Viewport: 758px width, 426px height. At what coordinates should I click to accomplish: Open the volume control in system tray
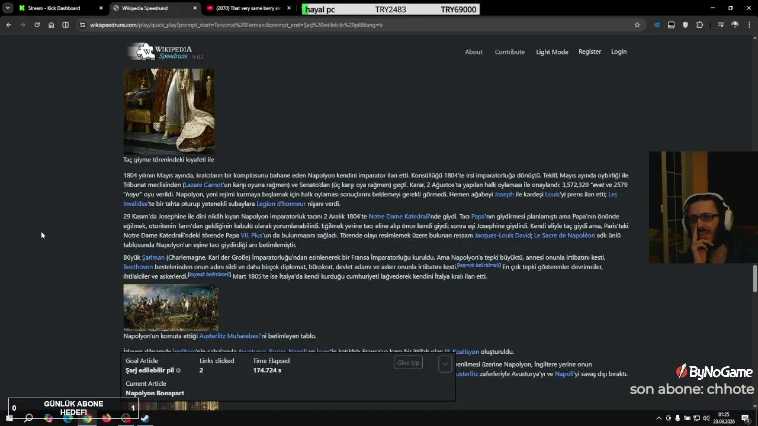click(706, 418)
